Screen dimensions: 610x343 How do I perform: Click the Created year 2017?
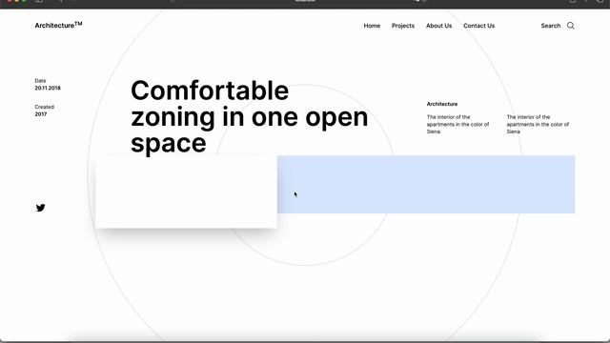pyautogui.click(x=40, y=114)
